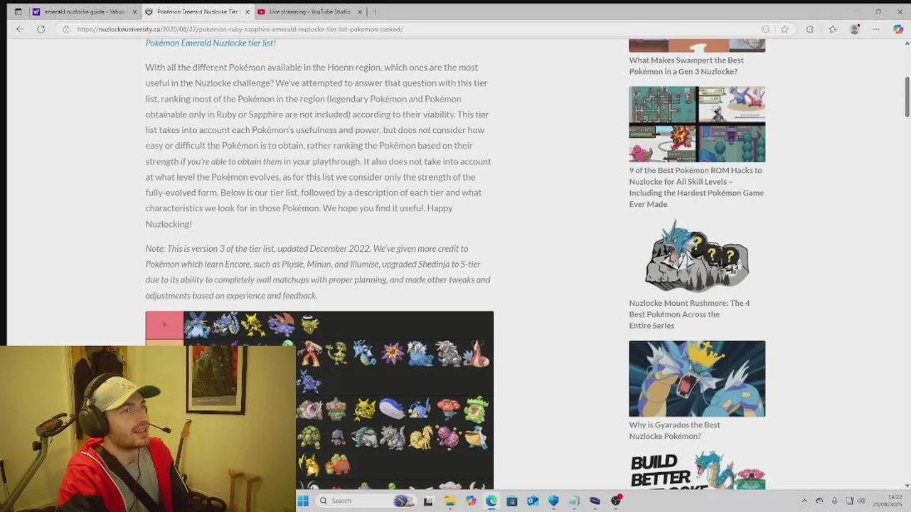Image resolution: width=911 pixels, height=512 pixels.
Task: Open Pokémon Emerald Nuzlocke tier list link
Action: pos(211,43)
